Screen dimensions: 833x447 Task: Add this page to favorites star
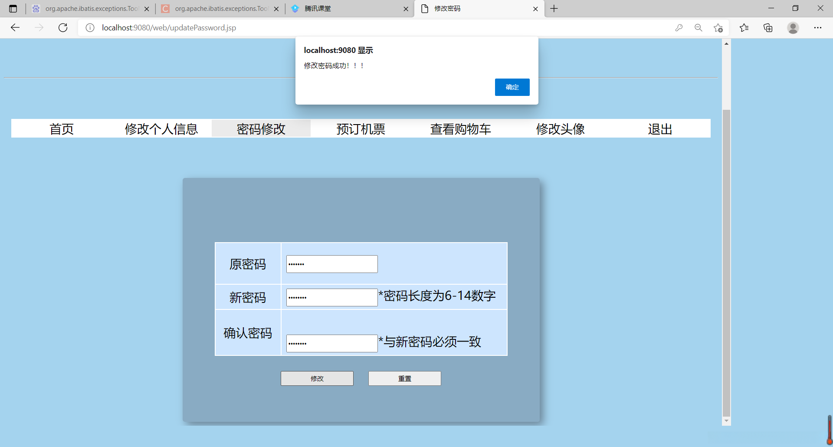click(x=718, y=28)
